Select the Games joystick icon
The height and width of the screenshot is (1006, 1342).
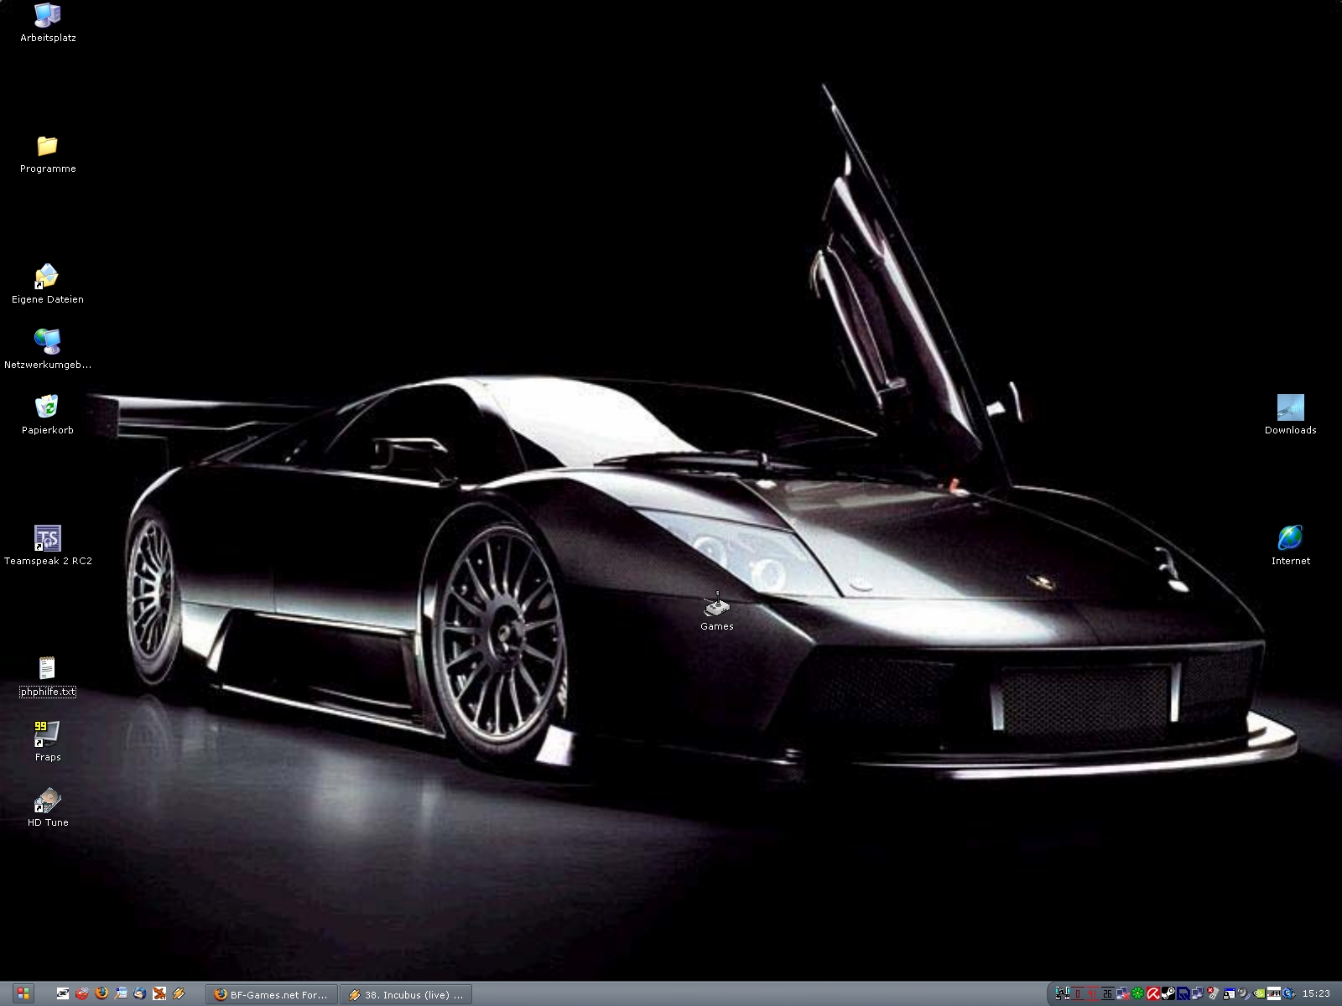coord(717,612)
